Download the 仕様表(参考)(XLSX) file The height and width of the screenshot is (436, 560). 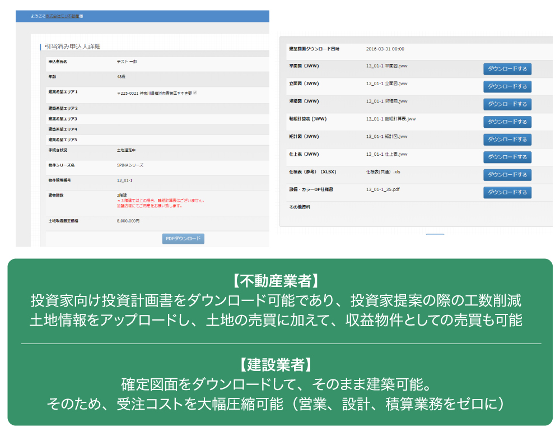507,175
